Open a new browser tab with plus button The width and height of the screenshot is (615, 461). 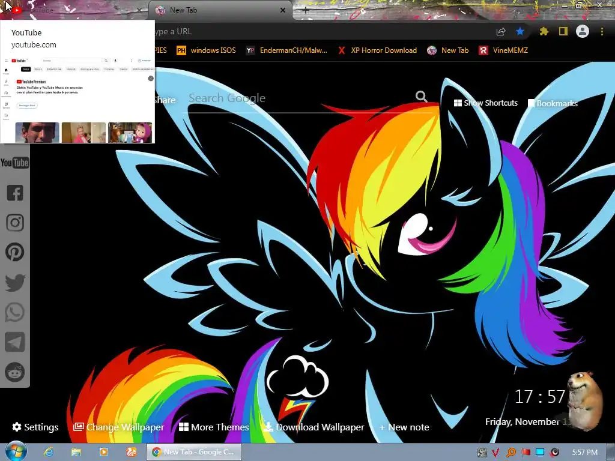click(306, 11)
